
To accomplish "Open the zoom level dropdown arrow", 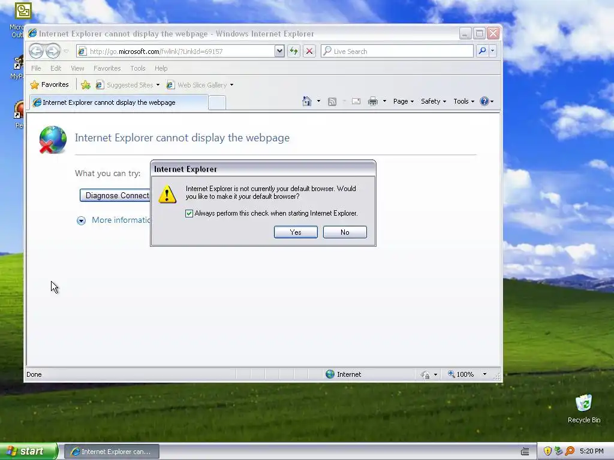I will coord(484,374).
